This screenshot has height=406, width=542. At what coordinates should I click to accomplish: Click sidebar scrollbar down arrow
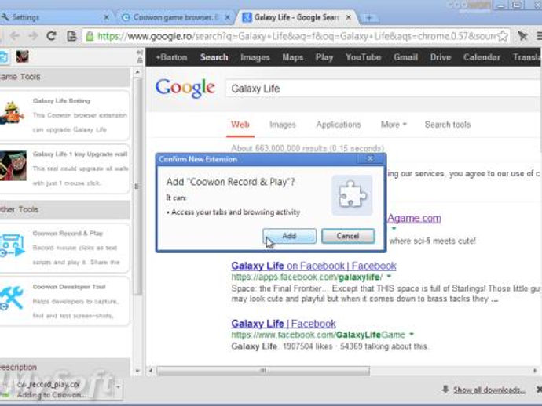click(x=137, y=371)
